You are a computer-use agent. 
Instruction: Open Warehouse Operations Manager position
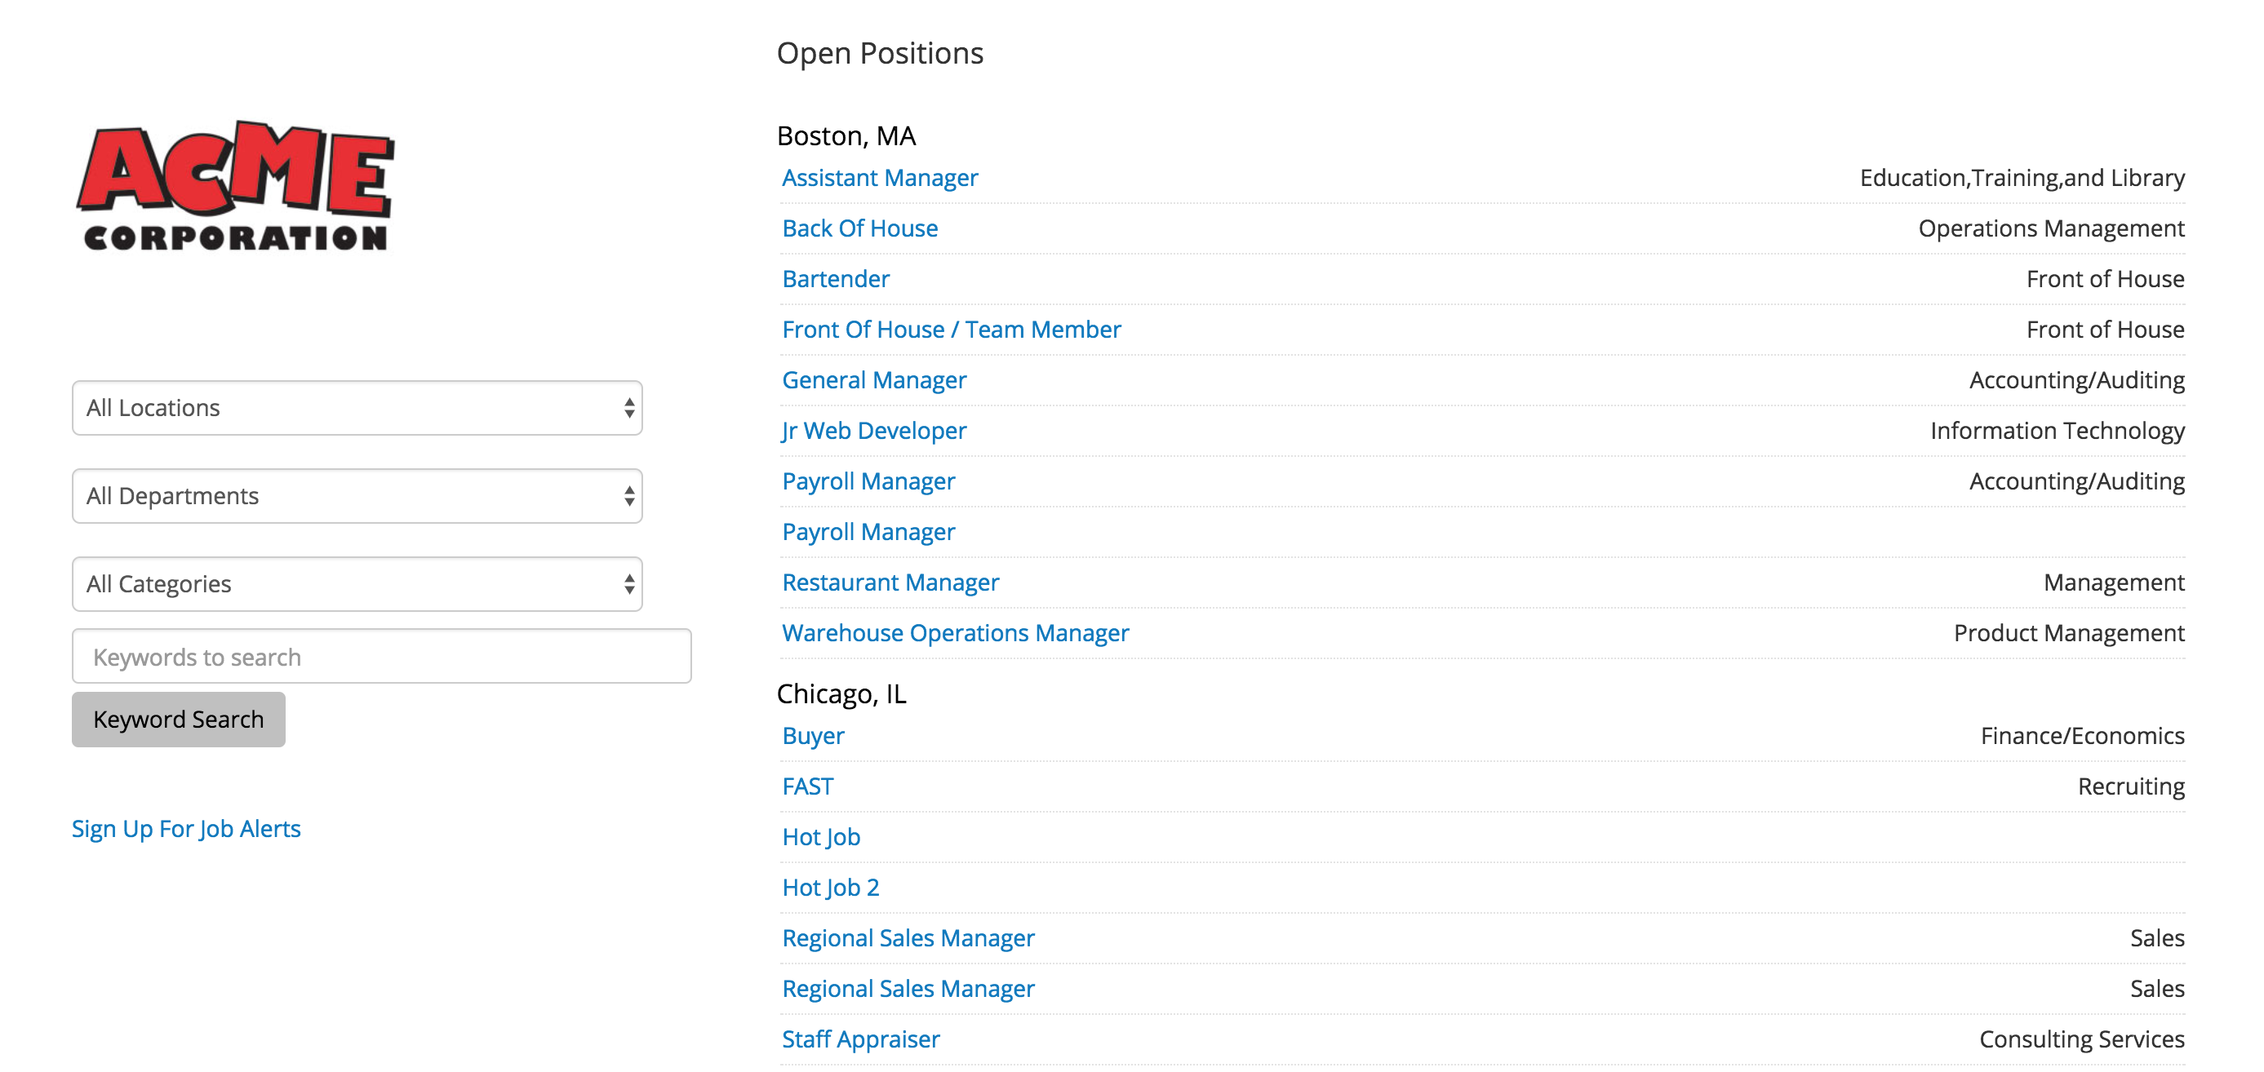(954, 632)
